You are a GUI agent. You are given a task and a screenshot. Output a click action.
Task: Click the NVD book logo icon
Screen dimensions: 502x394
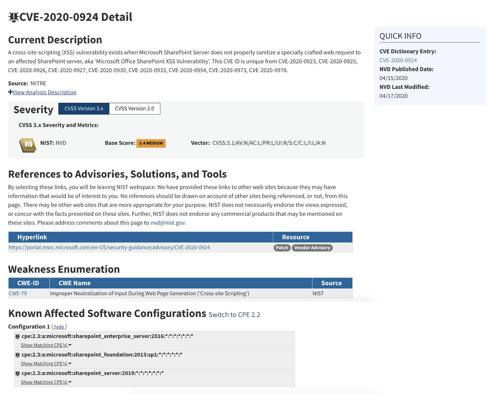click(x=28, y=145)
